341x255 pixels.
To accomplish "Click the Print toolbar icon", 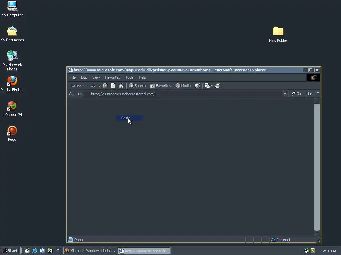I will tap(218, 86).
